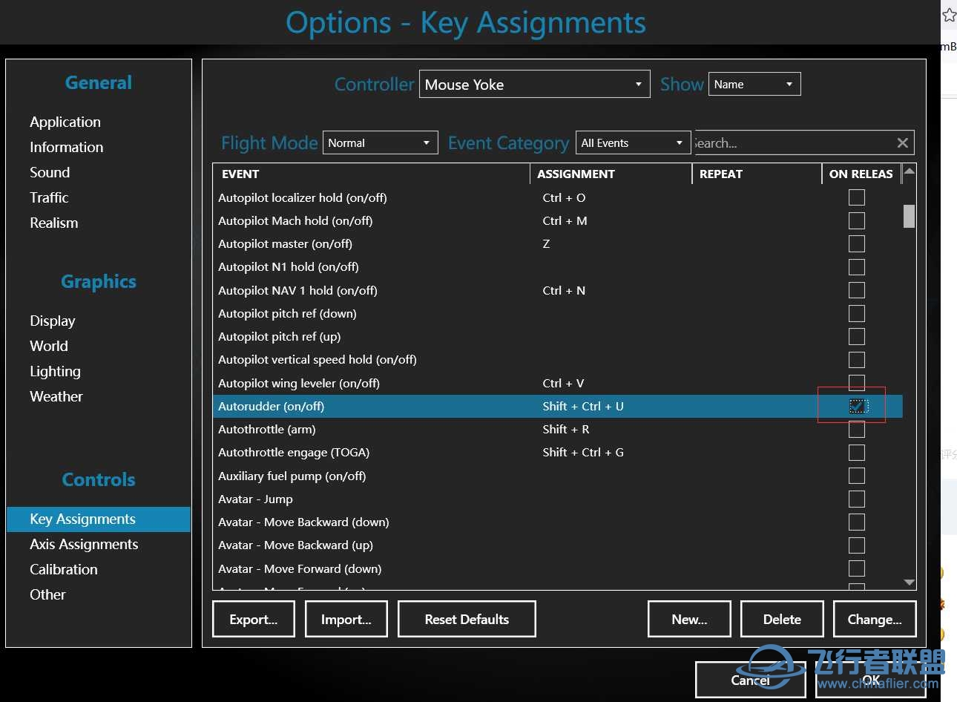Viewport: 957px width, 702px height.
Task: Go to Calibration page
Action: [64, 569]
